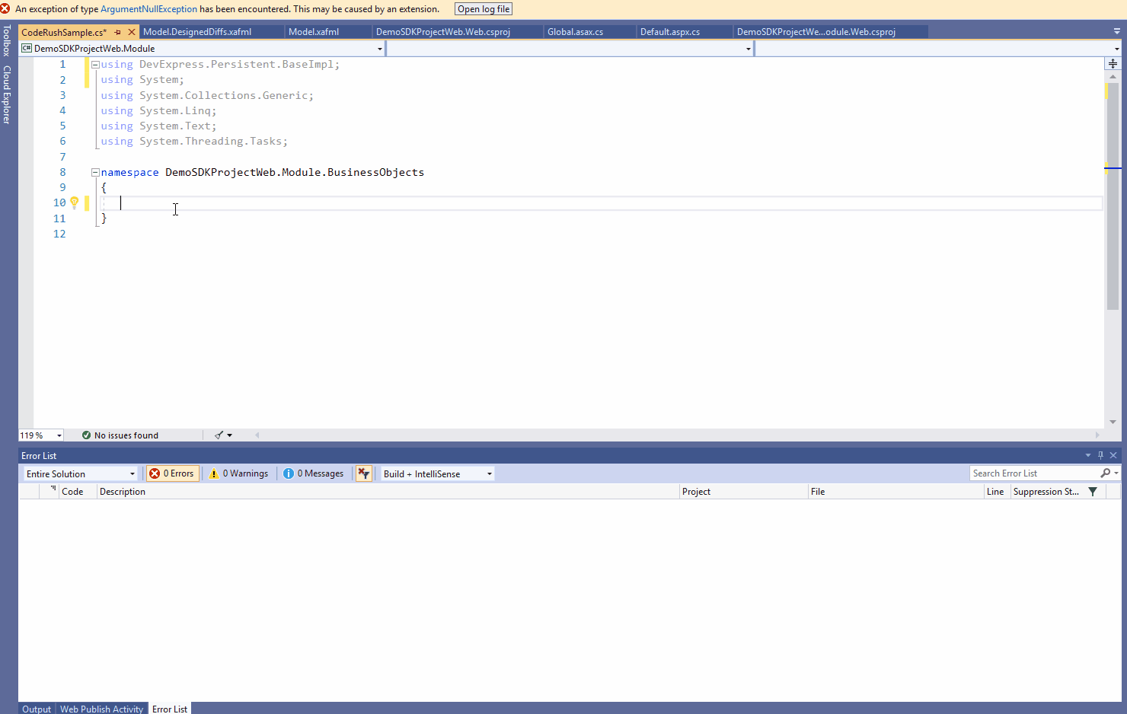Click vertical scrollbar down arrow
The height and width of the screenshot is (714, 1127).
1113,422
